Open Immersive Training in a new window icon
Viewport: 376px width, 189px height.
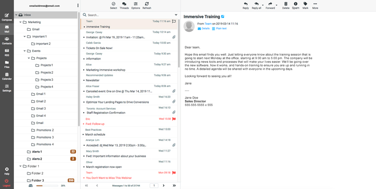click(223, 16)
